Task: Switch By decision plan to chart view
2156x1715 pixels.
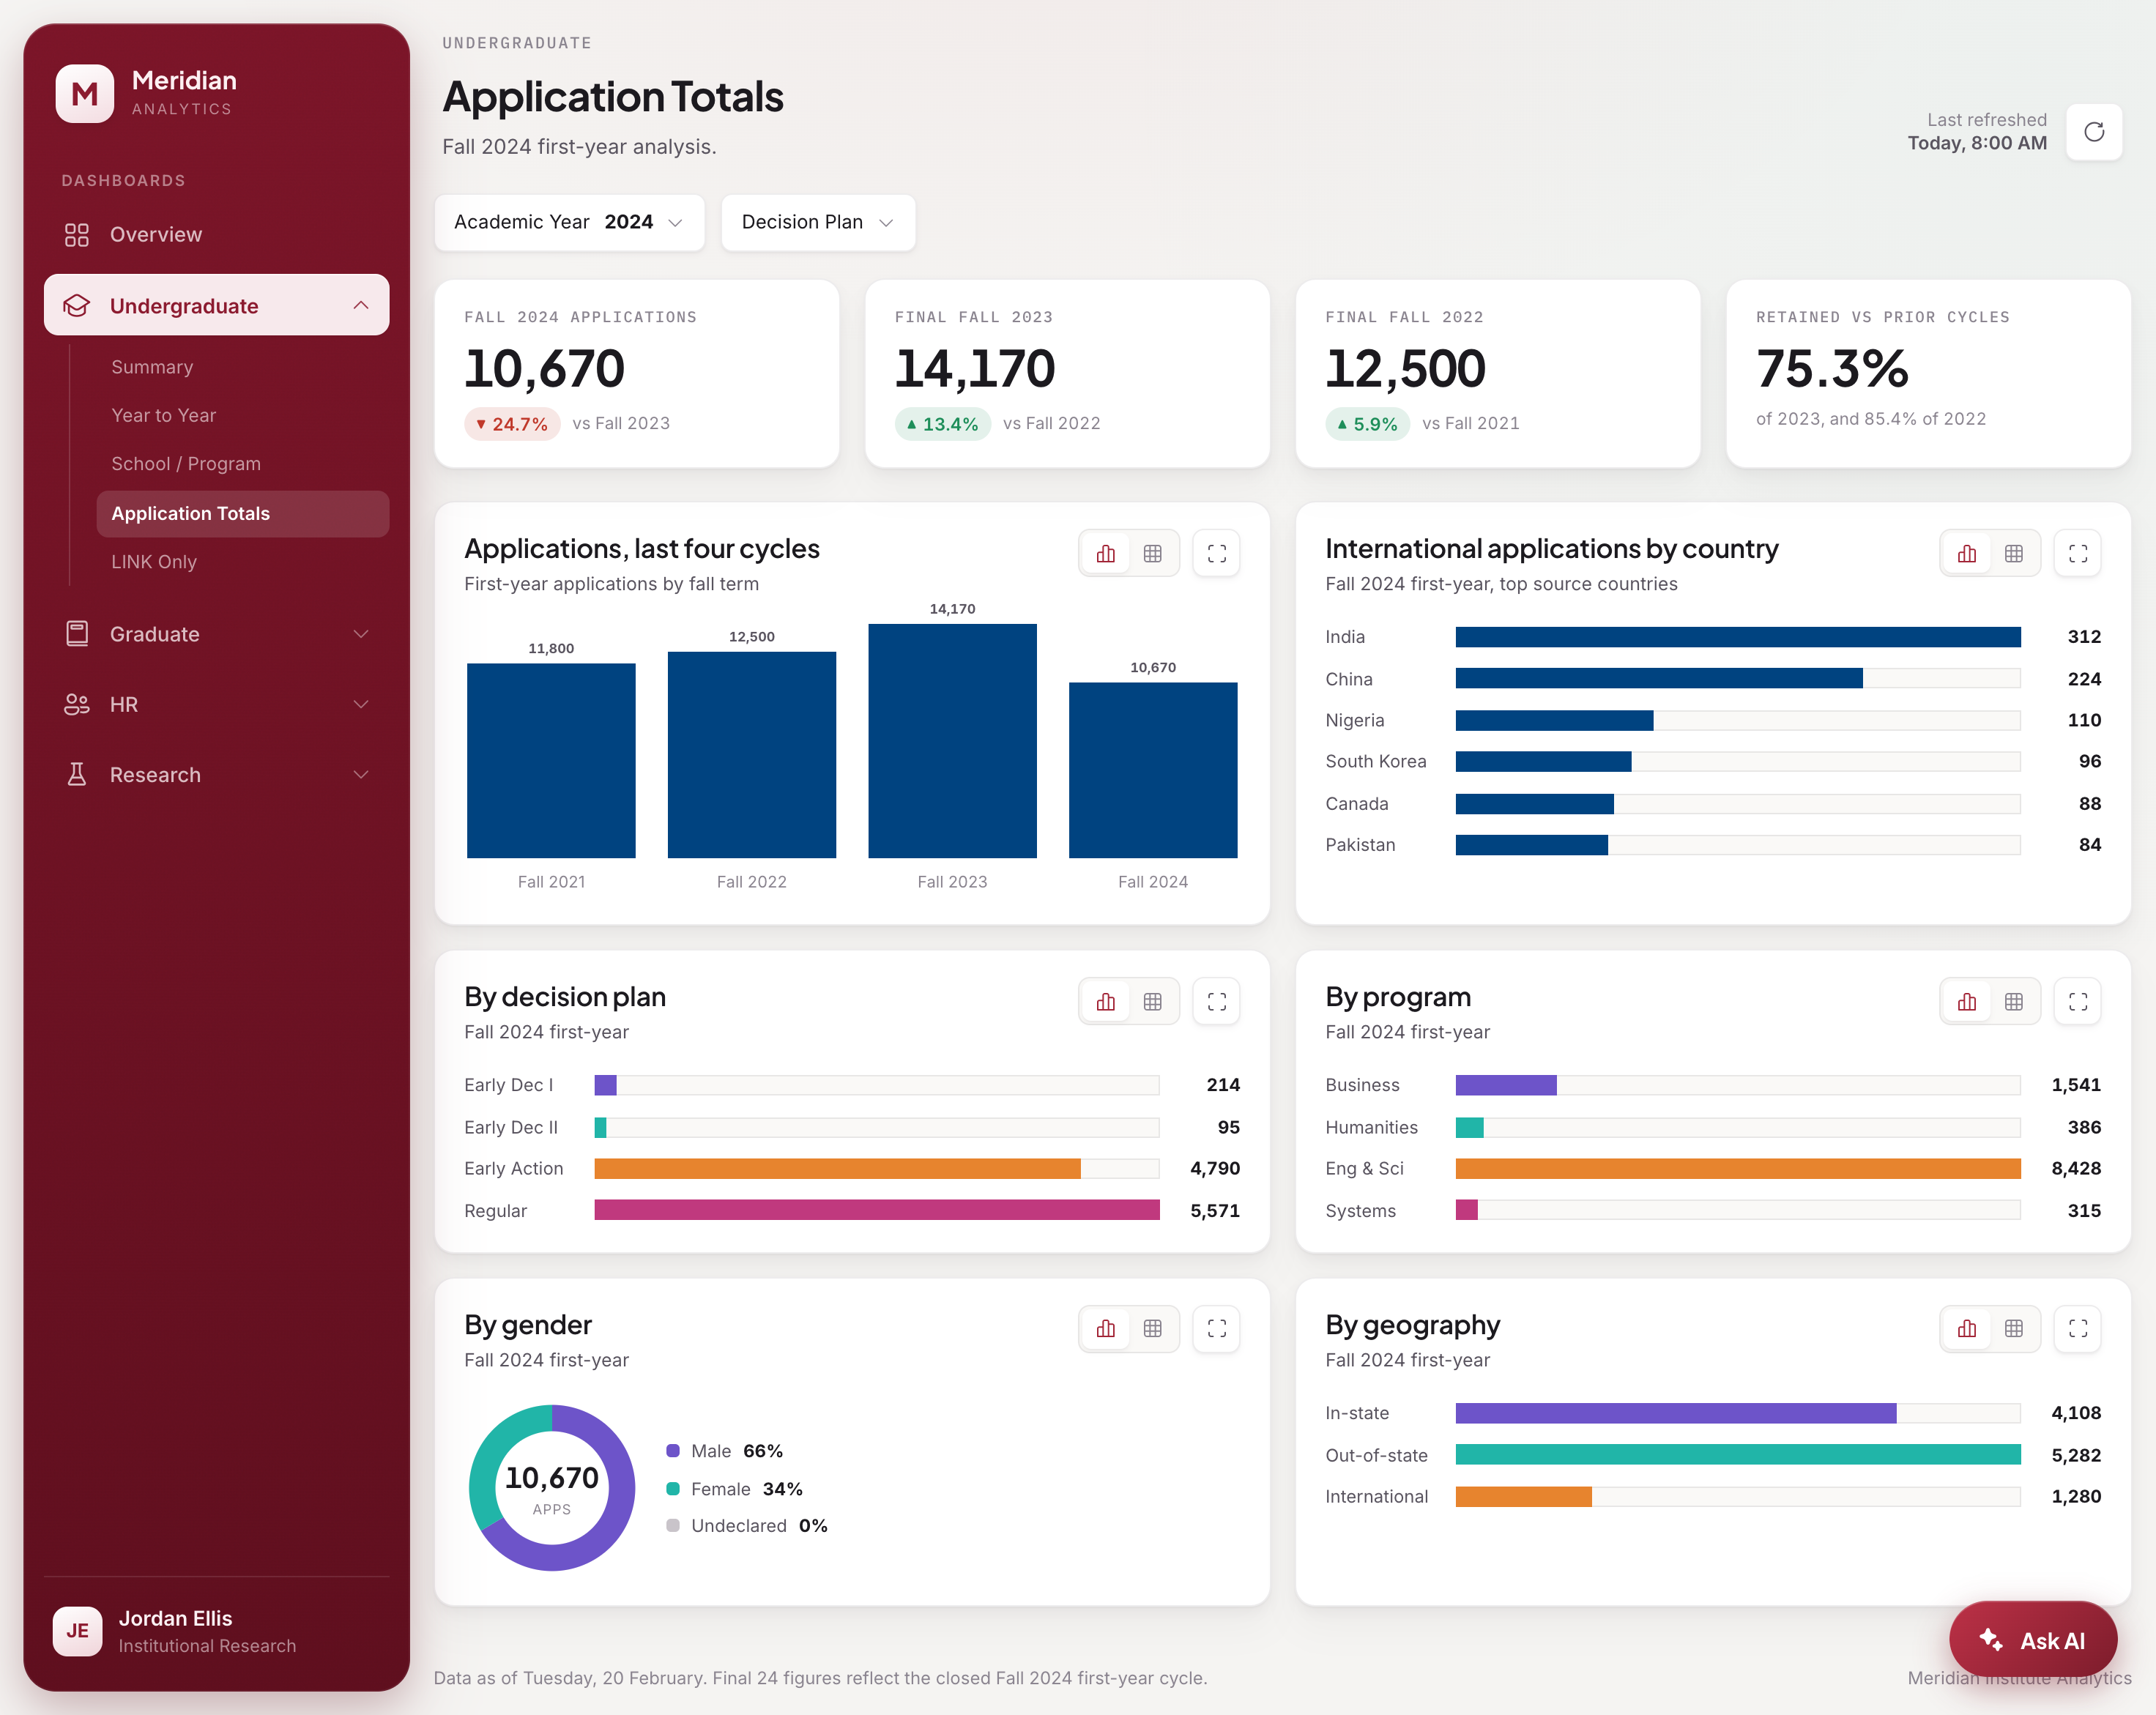Action: (1106, 1002)
